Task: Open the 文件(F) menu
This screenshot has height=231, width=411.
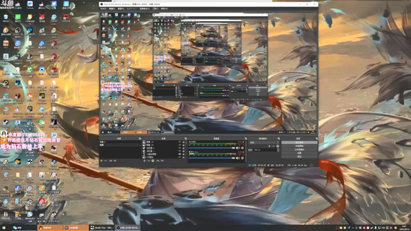Action: (x=103, y=9)
